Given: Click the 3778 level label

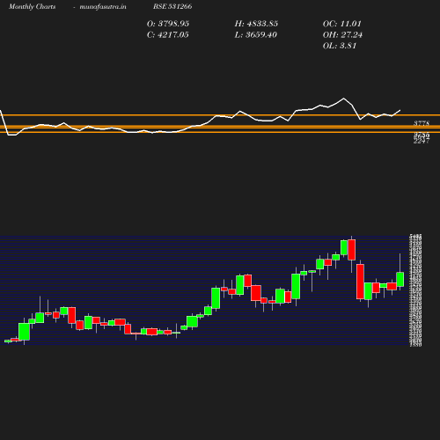Looking at the screenshot, I should tap(422, 123).
